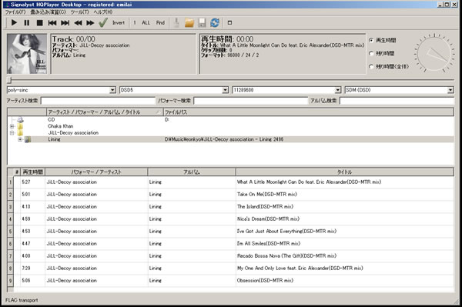Click the album cover thumbnail
Screen dimensions: 462x307
click(27, 54)
